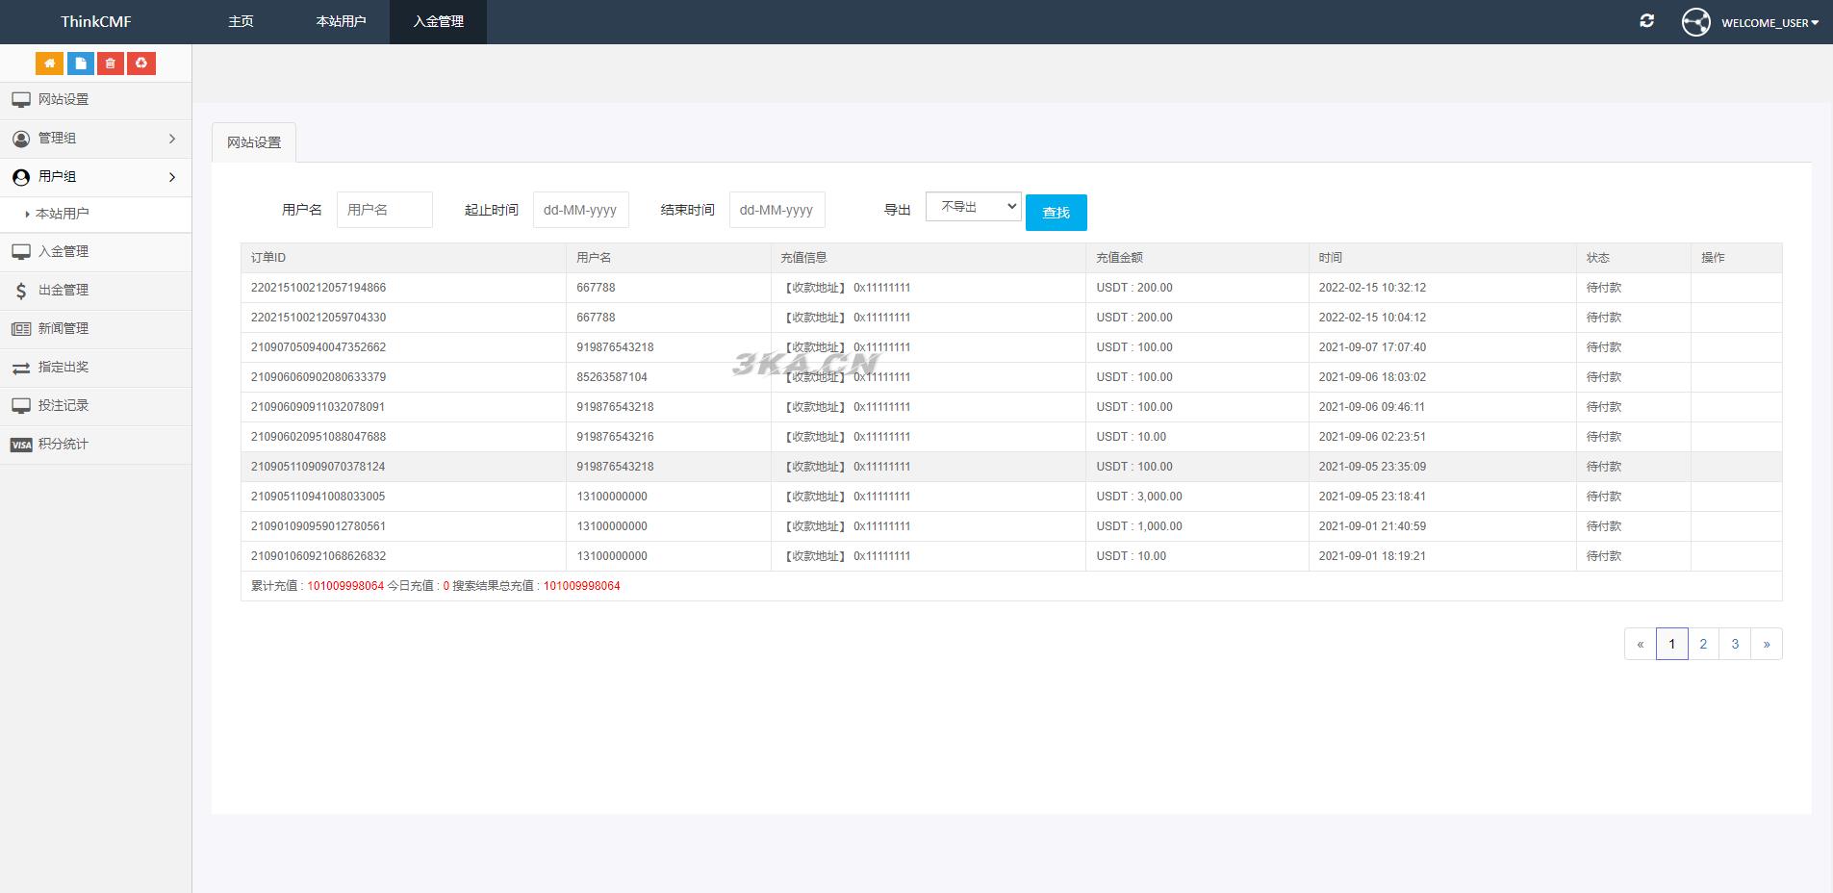
Task: Click the ThinkCMF brand logo text
Action: click(96, 21)
